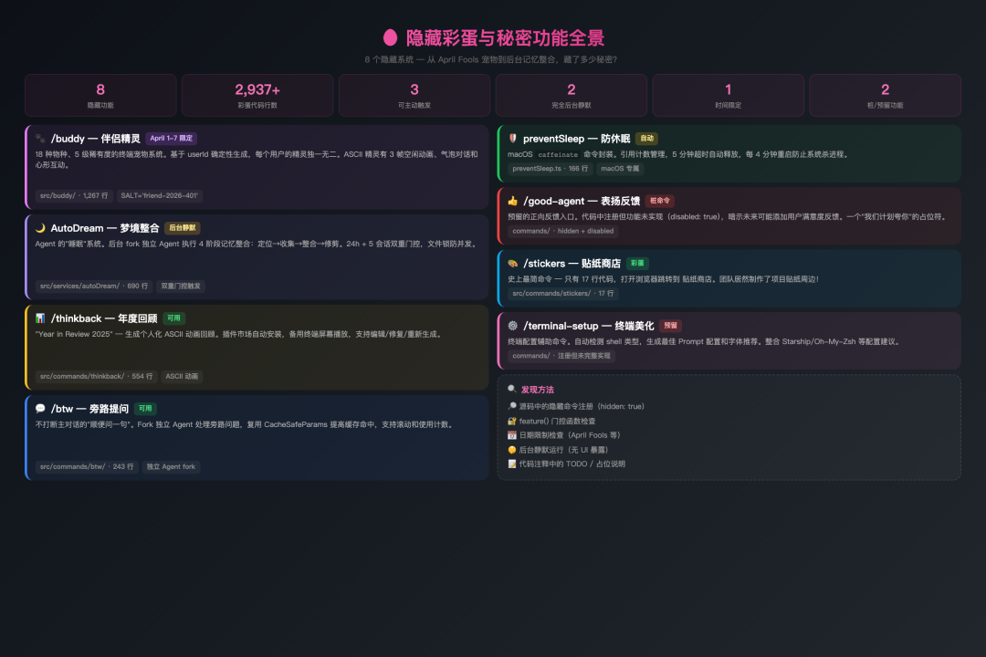
Task: Click the calendar icon beside 日期限制检查
Action: 512,435
